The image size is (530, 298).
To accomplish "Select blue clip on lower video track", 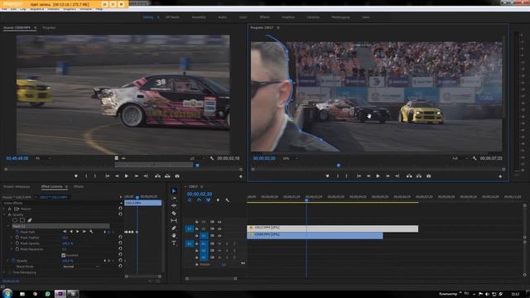I will click(315, 235).
